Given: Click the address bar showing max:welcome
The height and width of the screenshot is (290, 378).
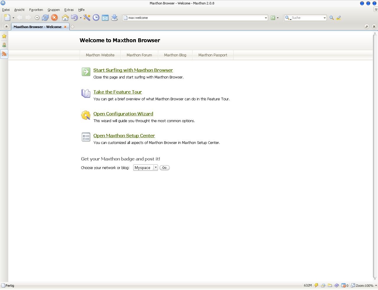Looking at the screenshot, I should tap(195, 18).
